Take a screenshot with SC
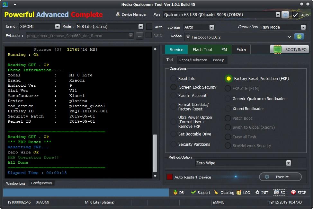The image size is (313, 209). point(280,192)
